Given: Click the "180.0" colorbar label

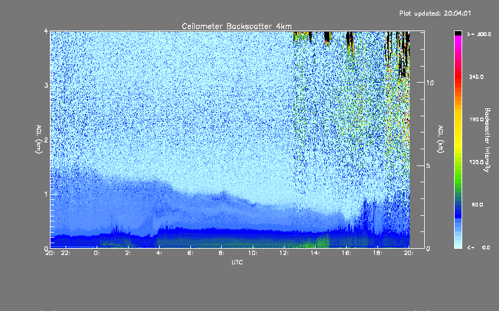Looking at the screenshot, I should tap(477, 119).
